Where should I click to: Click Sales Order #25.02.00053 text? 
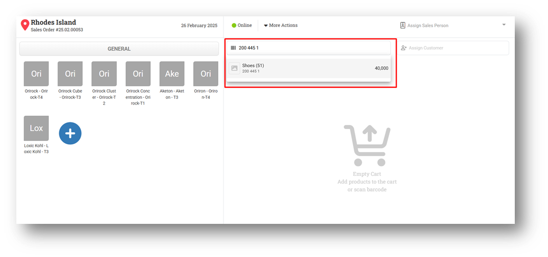[57, 30]
